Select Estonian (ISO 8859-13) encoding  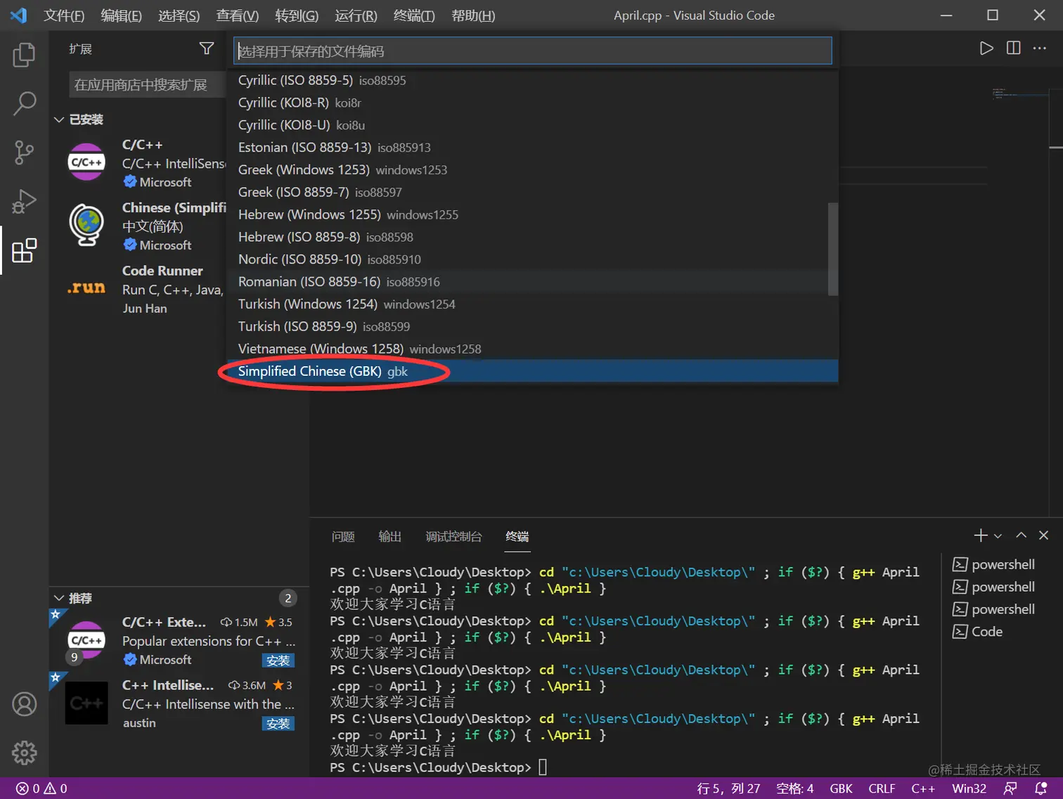[532, 148]
